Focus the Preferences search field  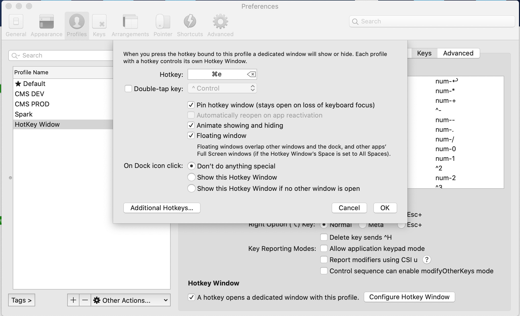tap(432, 21)
